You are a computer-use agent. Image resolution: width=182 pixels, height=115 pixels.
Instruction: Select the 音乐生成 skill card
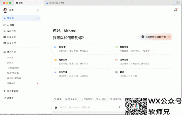81,74
